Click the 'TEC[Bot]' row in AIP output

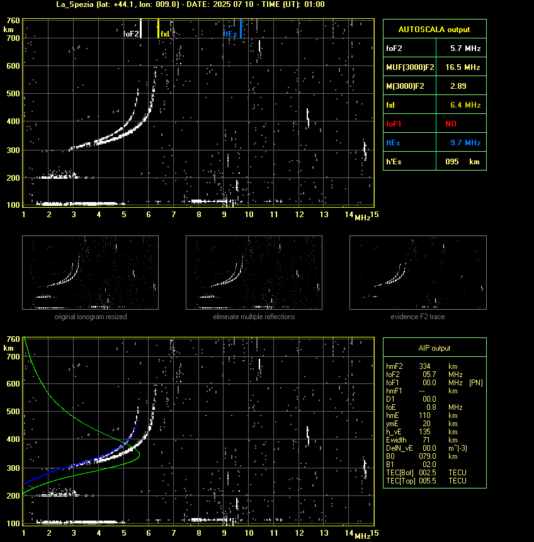435,473
